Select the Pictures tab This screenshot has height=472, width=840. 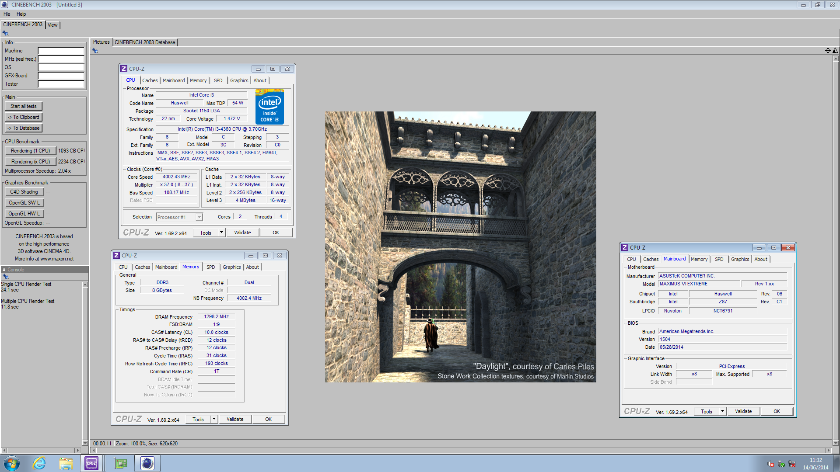click(x=101, y=42)
